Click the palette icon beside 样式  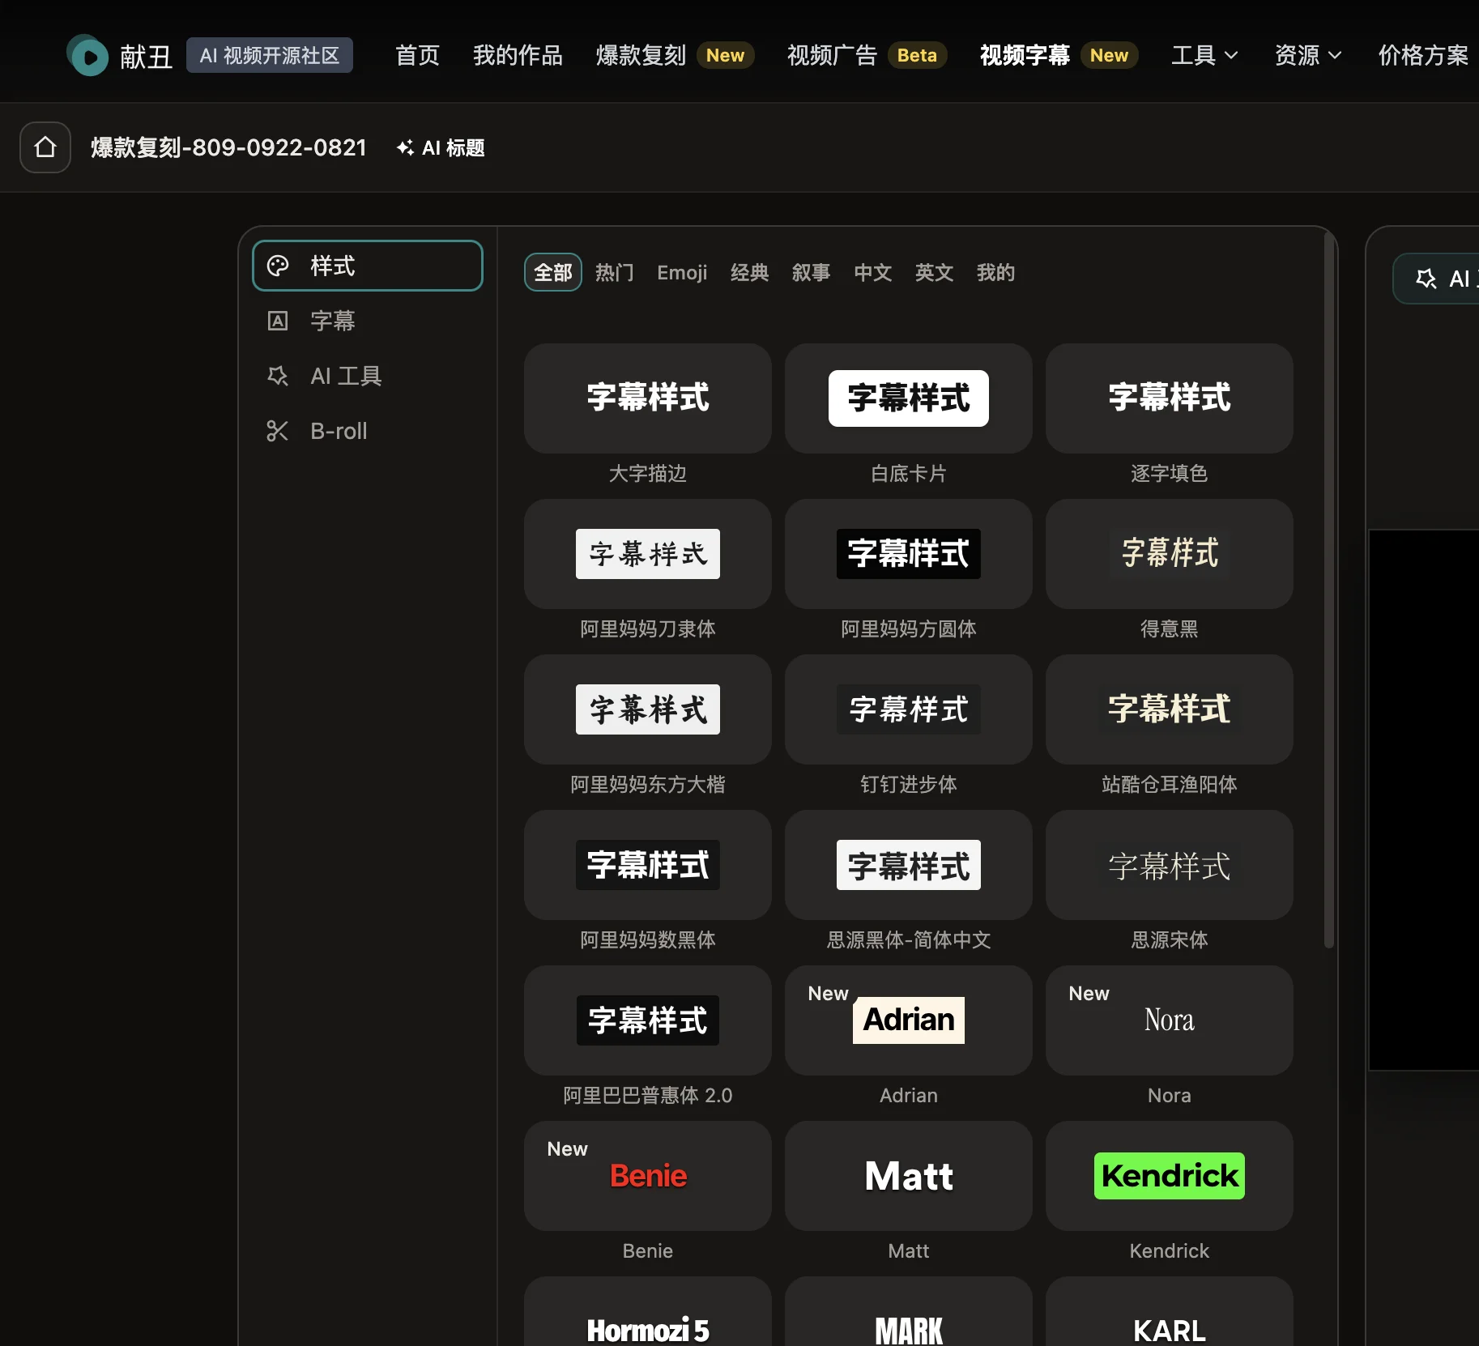click(x=278, y=266)
